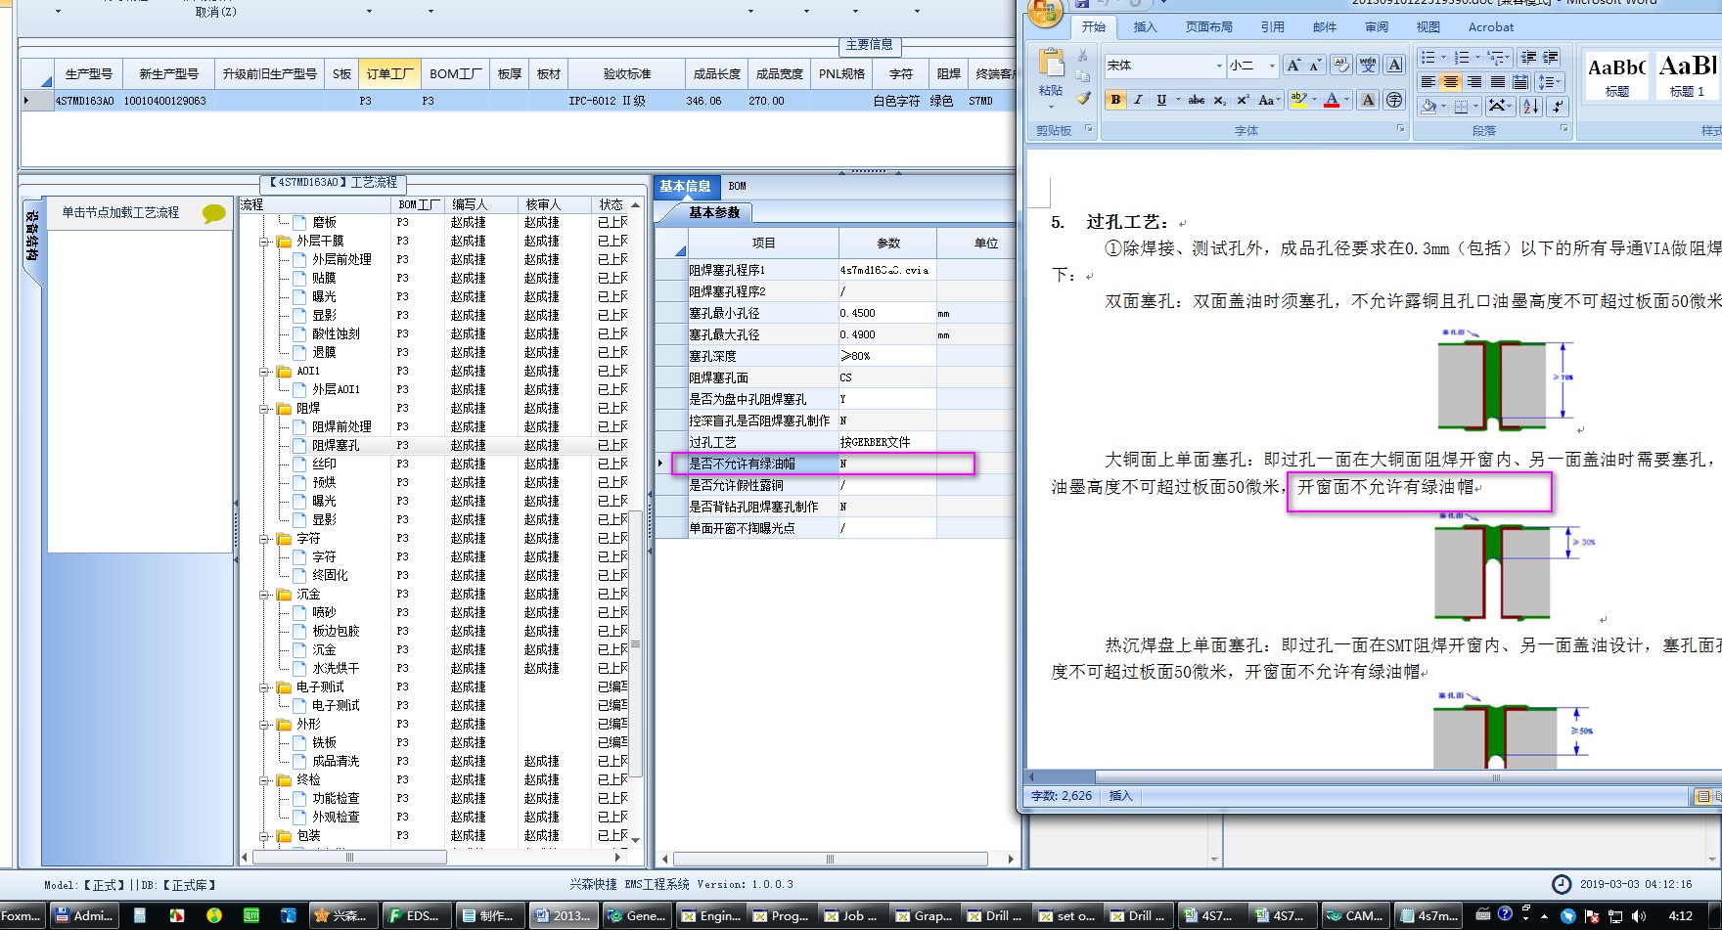The image size is (1722, 930).
Task: Collapse the 外层干膜 tree folder
Action: [x=264, y=241]
